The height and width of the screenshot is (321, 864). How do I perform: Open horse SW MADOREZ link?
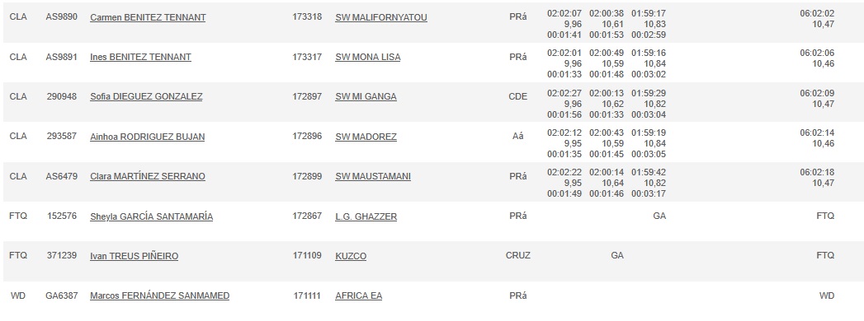coord(366,137)
